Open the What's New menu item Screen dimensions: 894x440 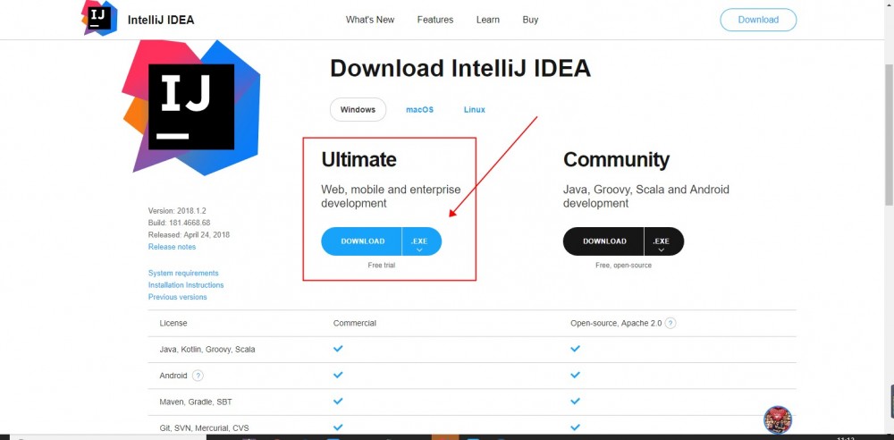370,20
